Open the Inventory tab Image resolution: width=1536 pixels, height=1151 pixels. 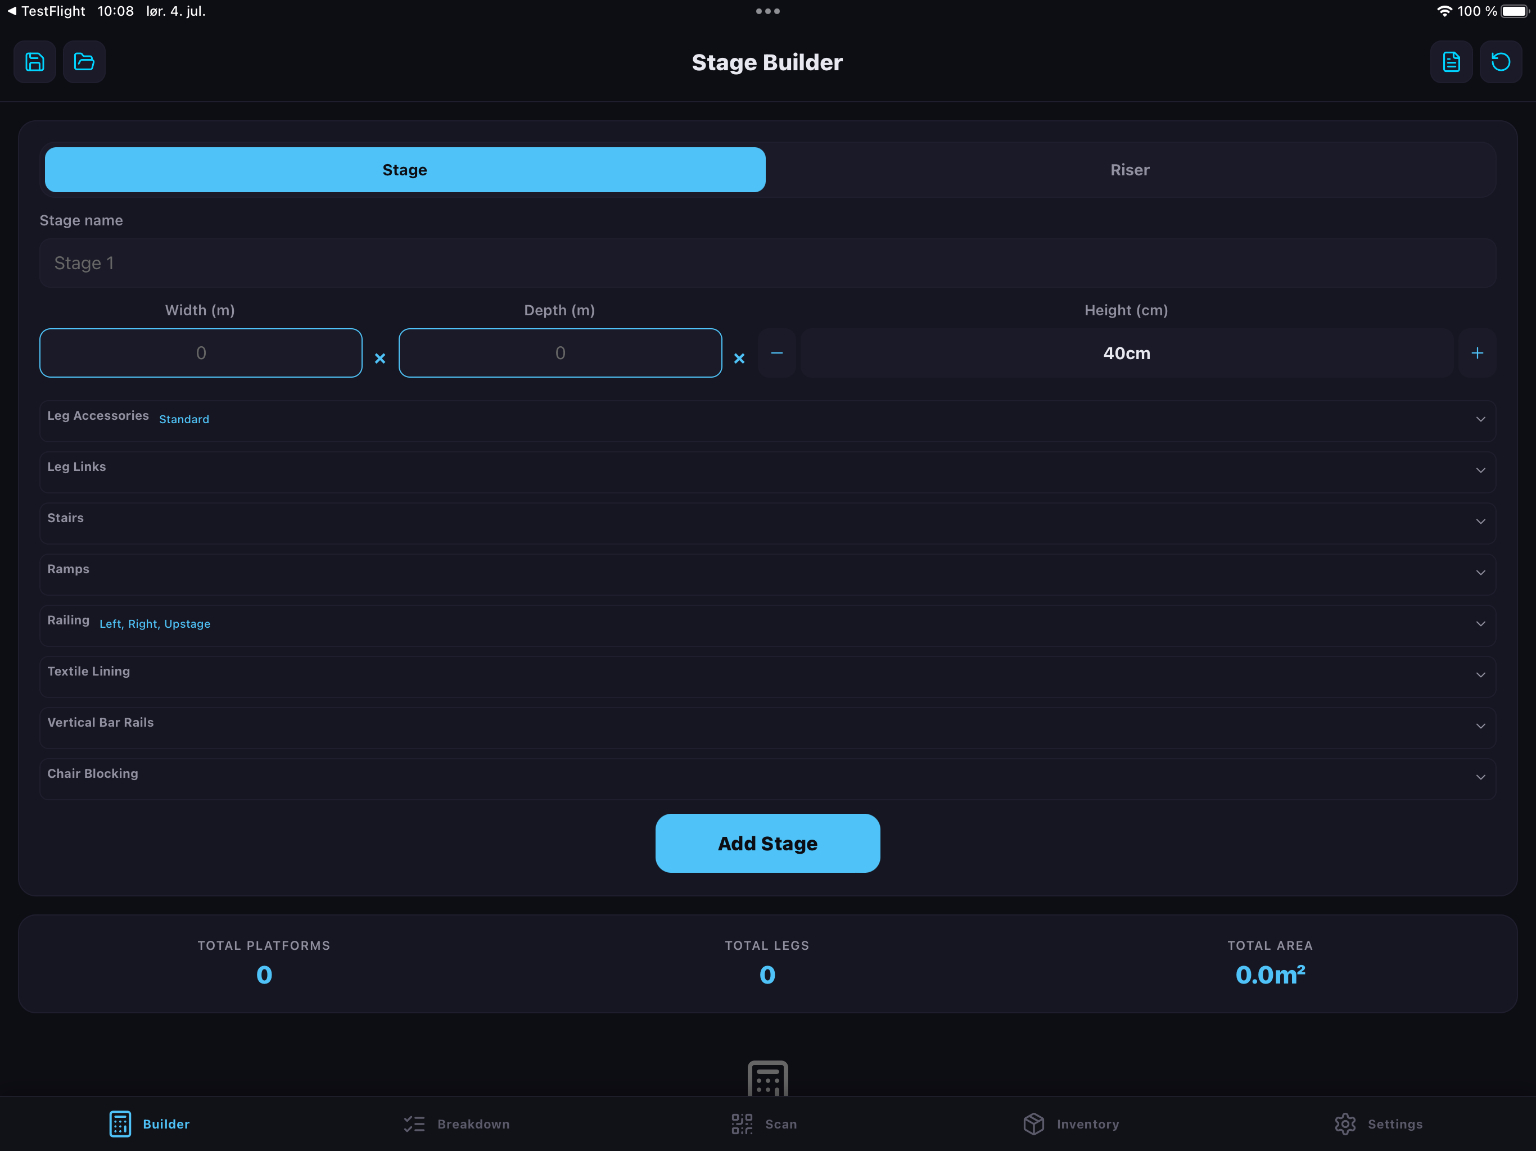pos(1070,1124)
